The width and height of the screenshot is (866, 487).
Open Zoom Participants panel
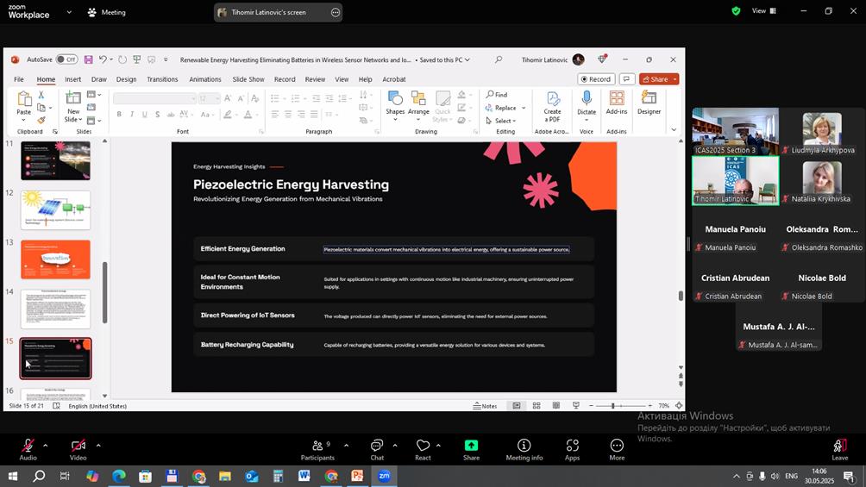click(317, 450)
